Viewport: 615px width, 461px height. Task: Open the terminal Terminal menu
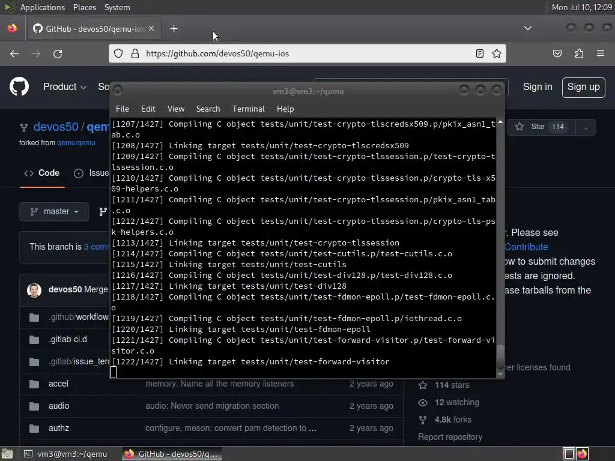(x=248, y=109)
